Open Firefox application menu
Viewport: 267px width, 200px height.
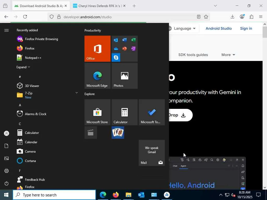pyautogui.click(x=260, y=17)
